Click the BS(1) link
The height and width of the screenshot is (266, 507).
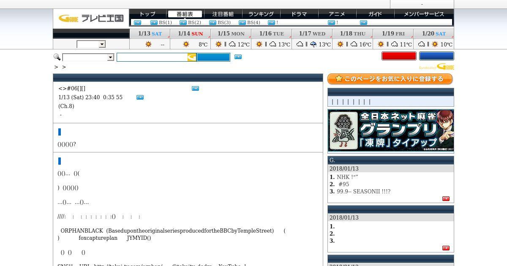click(165, 22)
